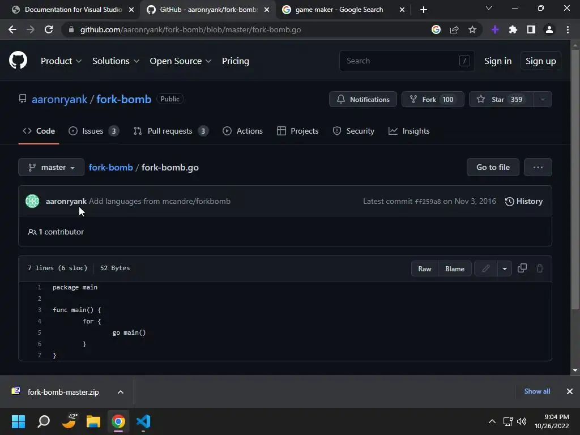Bookmark this page with star icon

pyautogui.click(x=472, y=29)
